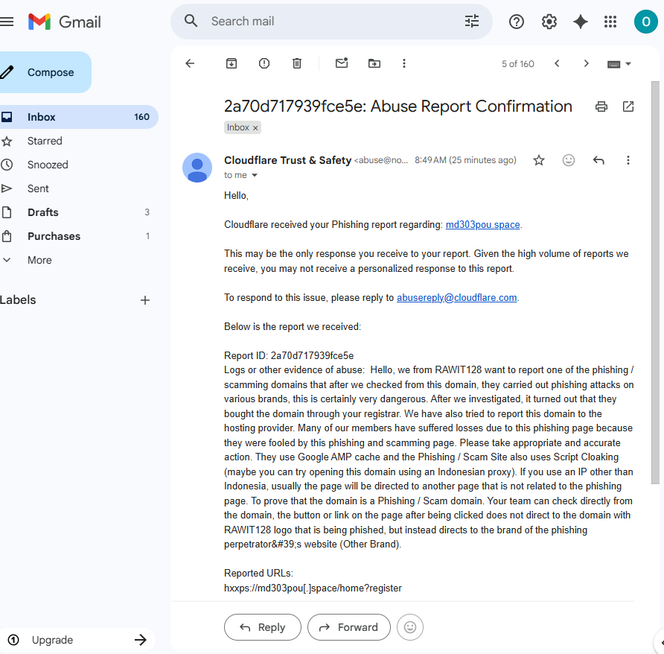Screen dimensions: 664x654
Task: Click the Forward button
Action: 349,627
